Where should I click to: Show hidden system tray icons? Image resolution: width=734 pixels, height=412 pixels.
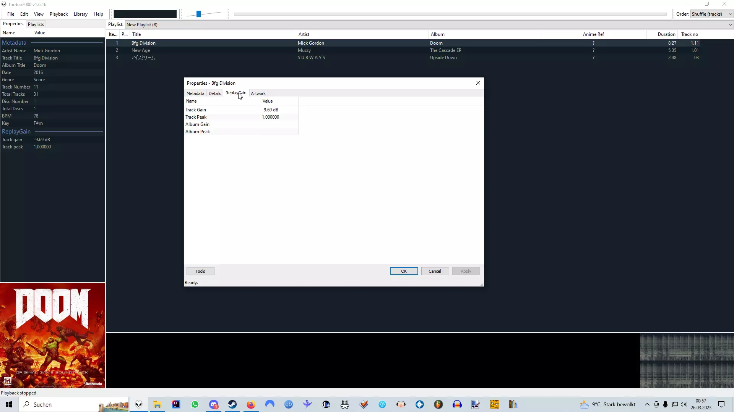[x=647, y=404]
